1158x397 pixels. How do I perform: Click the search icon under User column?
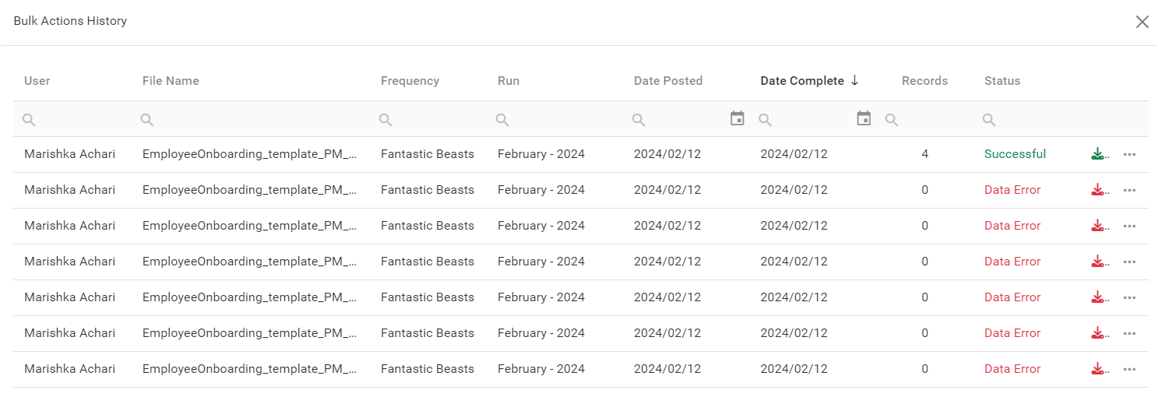(x=29, y=119)
